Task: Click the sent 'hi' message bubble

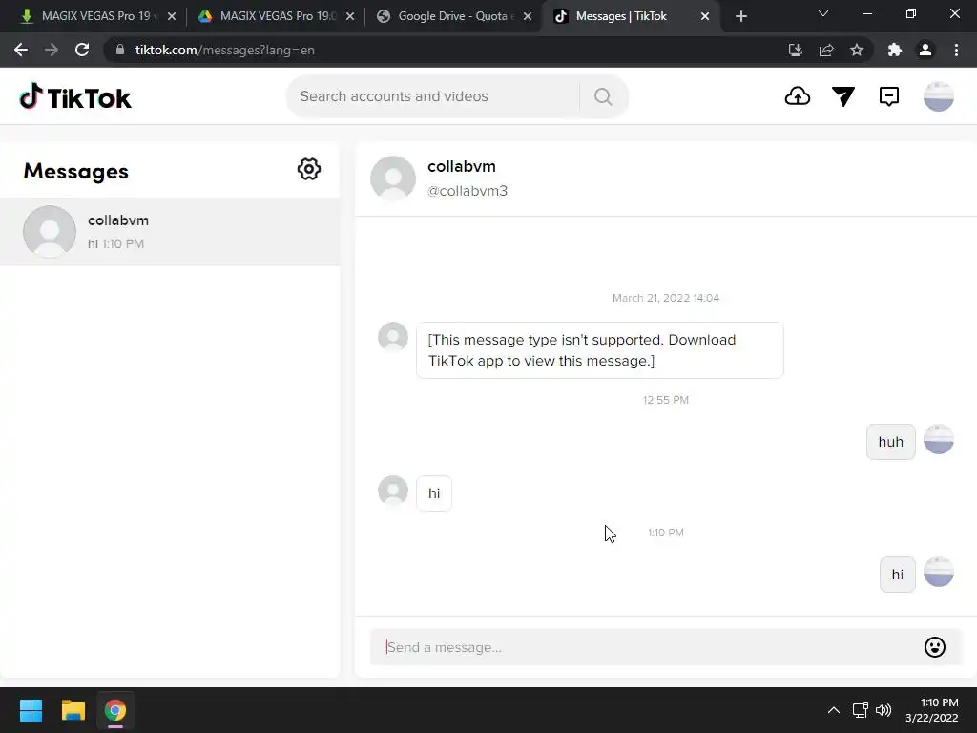Action: tap(897, 575)
